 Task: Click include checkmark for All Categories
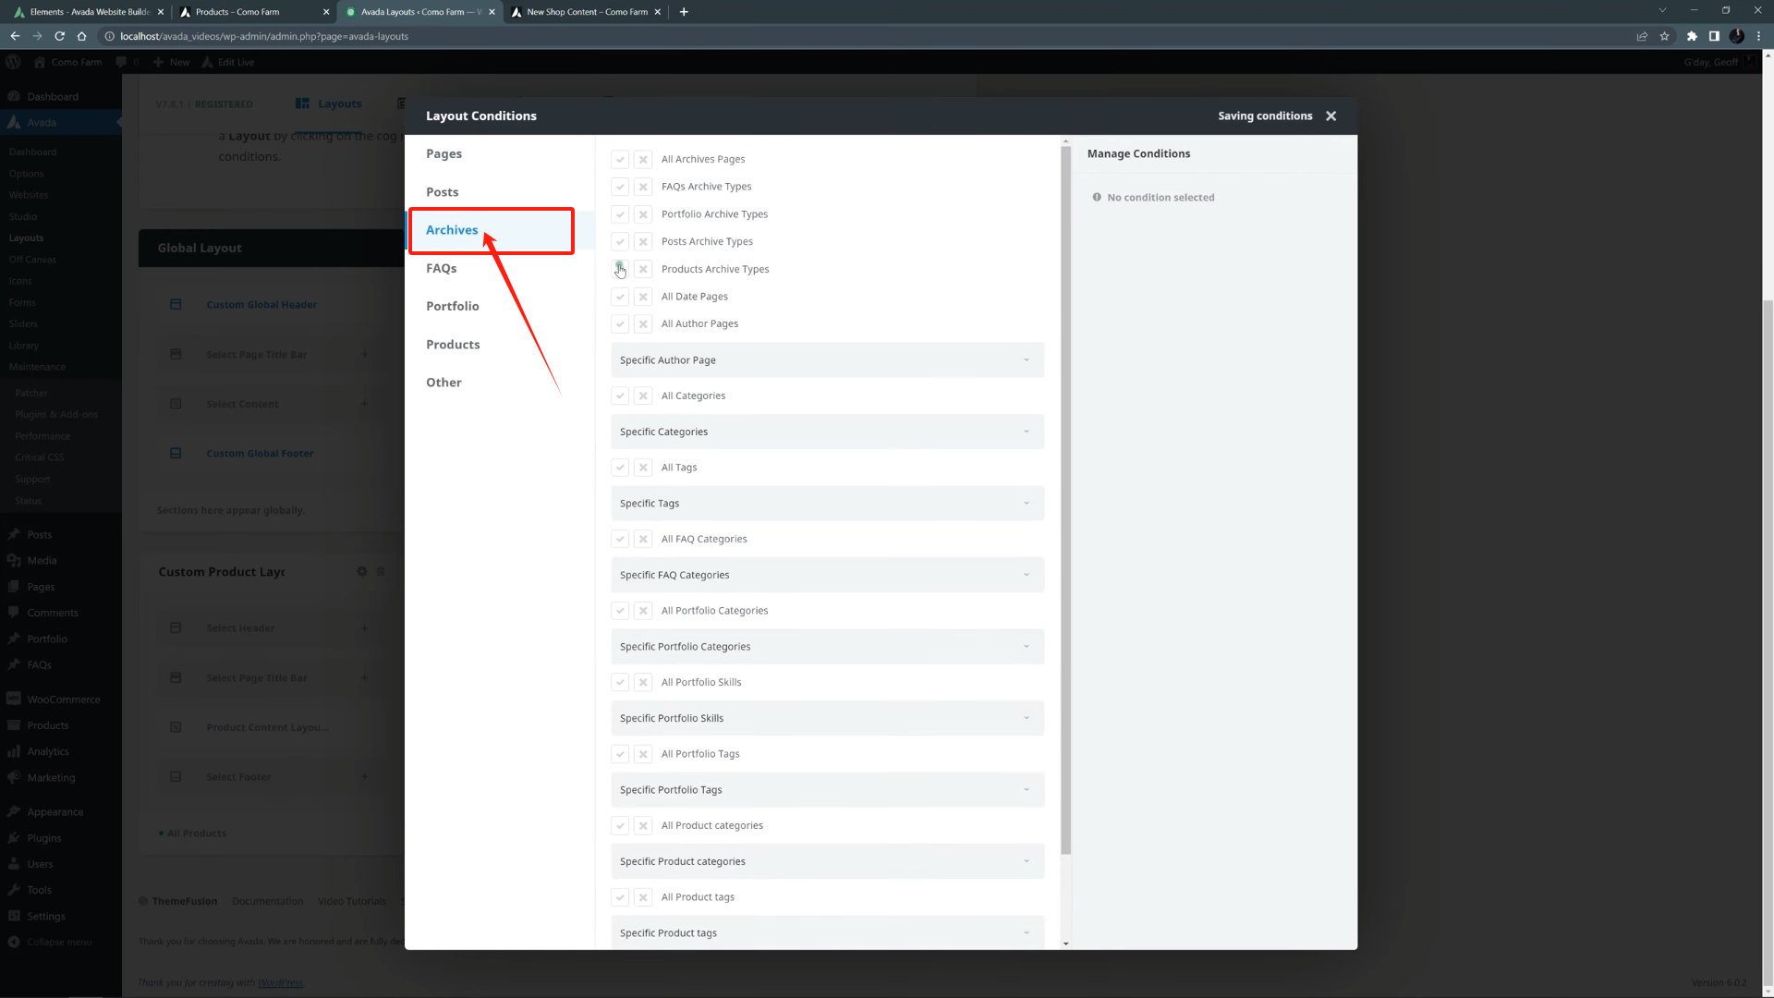[620, 396]
